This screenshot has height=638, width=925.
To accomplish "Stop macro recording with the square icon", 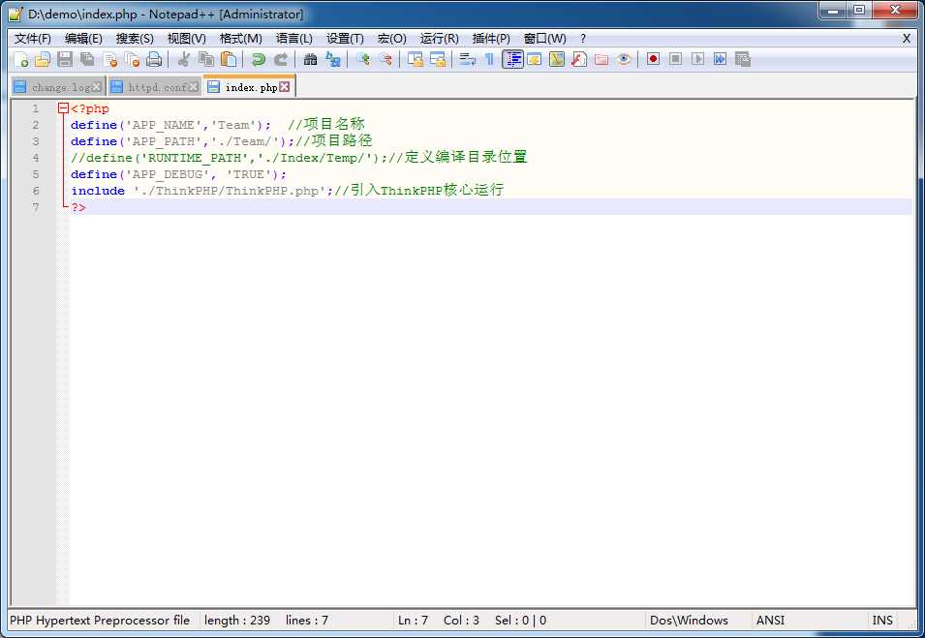I will coord(675,59).
